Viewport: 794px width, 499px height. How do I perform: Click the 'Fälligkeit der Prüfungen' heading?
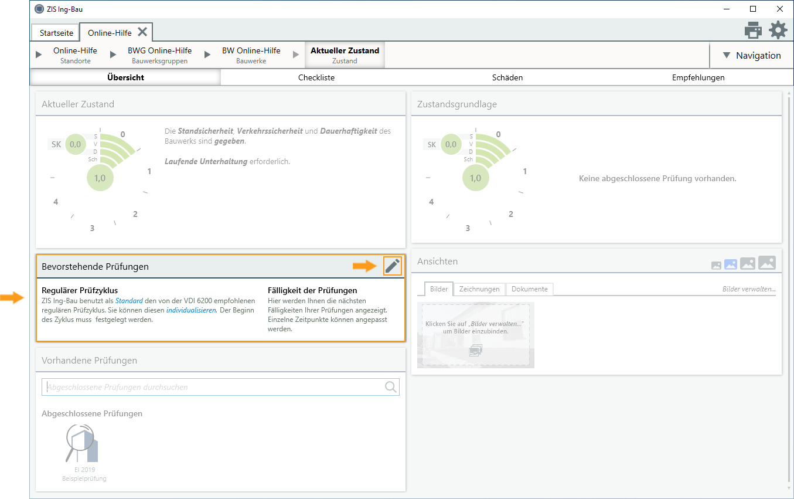pos(312,290)
